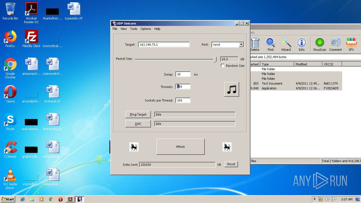The width and height of the screenshot is (361, 203).
Task: Open the Port dropdown list
Action: [241, 45]
